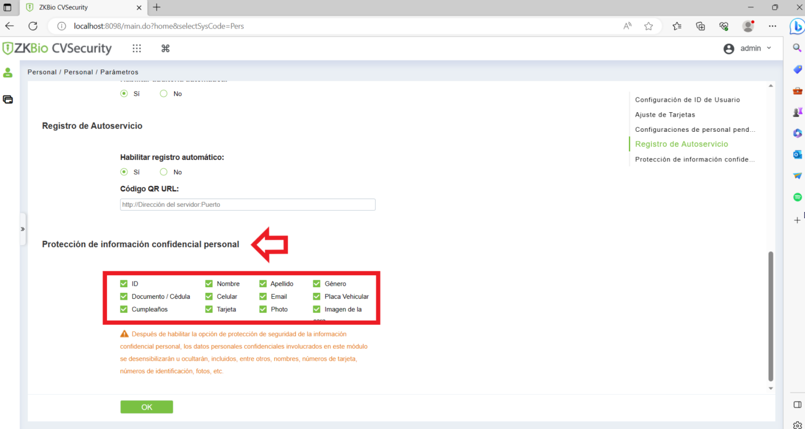Viewport: 805px width, 429px height.
Task: Go to Configuración de ID de Usuario
Action: tap(687, 100)
